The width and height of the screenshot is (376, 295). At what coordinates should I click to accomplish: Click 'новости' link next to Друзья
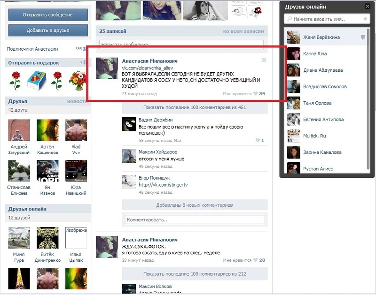[77, 101]
